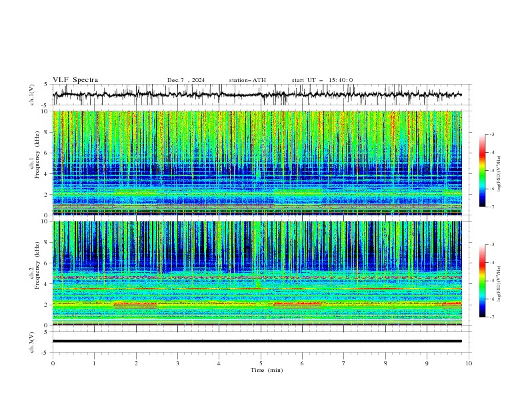The image size is (528, 408).
Task: Click the time axis tick label '7'
Action: pos(344,363)
